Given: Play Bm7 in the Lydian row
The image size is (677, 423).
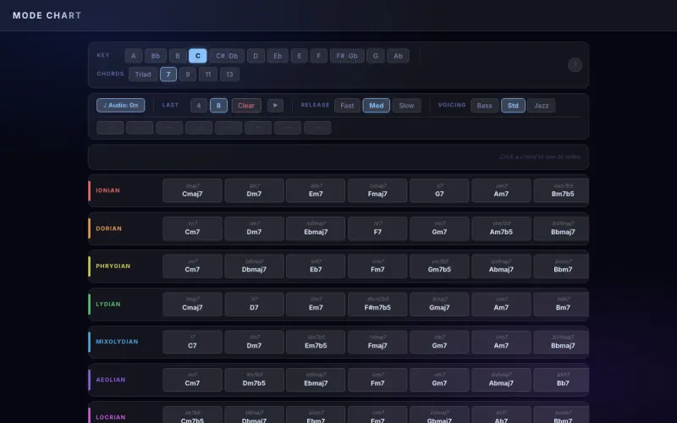Looking at the screenshot, I should coord(561,304).
